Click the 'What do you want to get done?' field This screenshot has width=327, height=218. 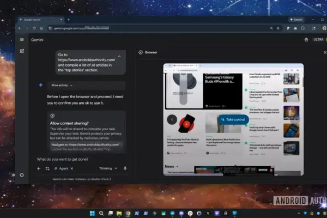[63, 159]
